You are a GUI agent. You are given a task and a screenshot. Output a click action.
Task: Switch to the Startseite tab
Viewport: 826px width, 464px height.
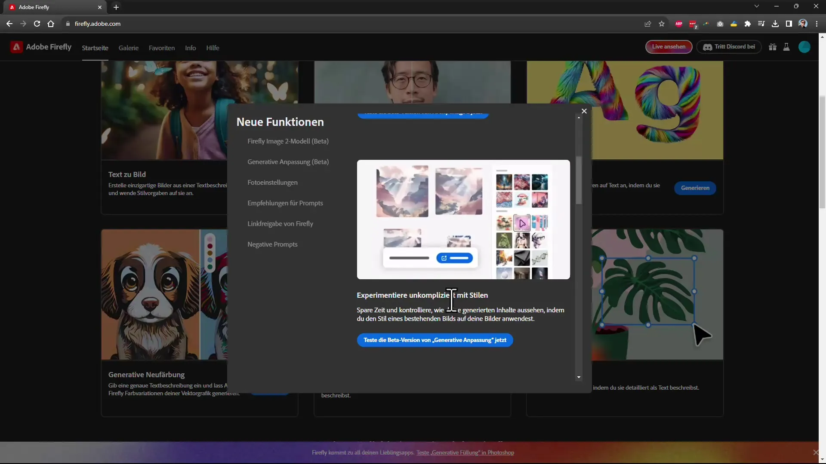(x=95, y=48)
